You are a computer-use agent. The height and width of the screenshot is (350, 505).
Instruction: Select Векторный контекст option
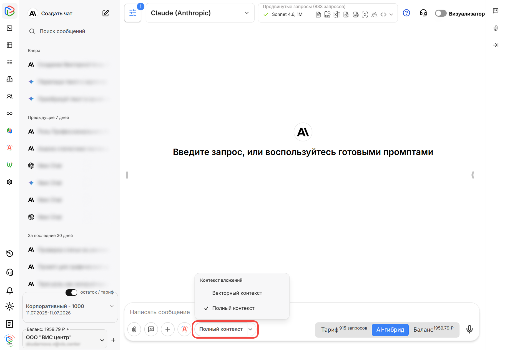[237, 293]
